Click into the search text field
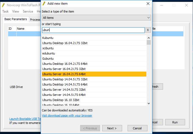193x134 pixels. 93,30
